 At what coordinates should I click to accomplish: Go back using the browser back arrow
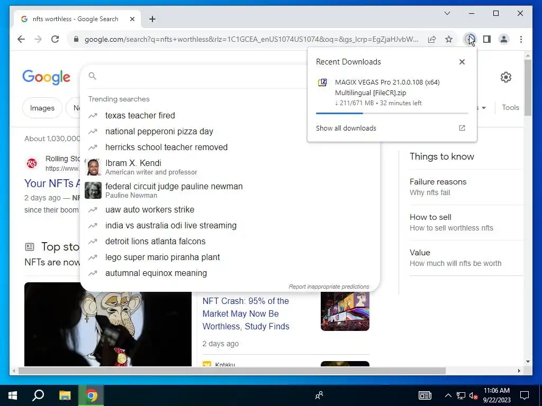21,39
